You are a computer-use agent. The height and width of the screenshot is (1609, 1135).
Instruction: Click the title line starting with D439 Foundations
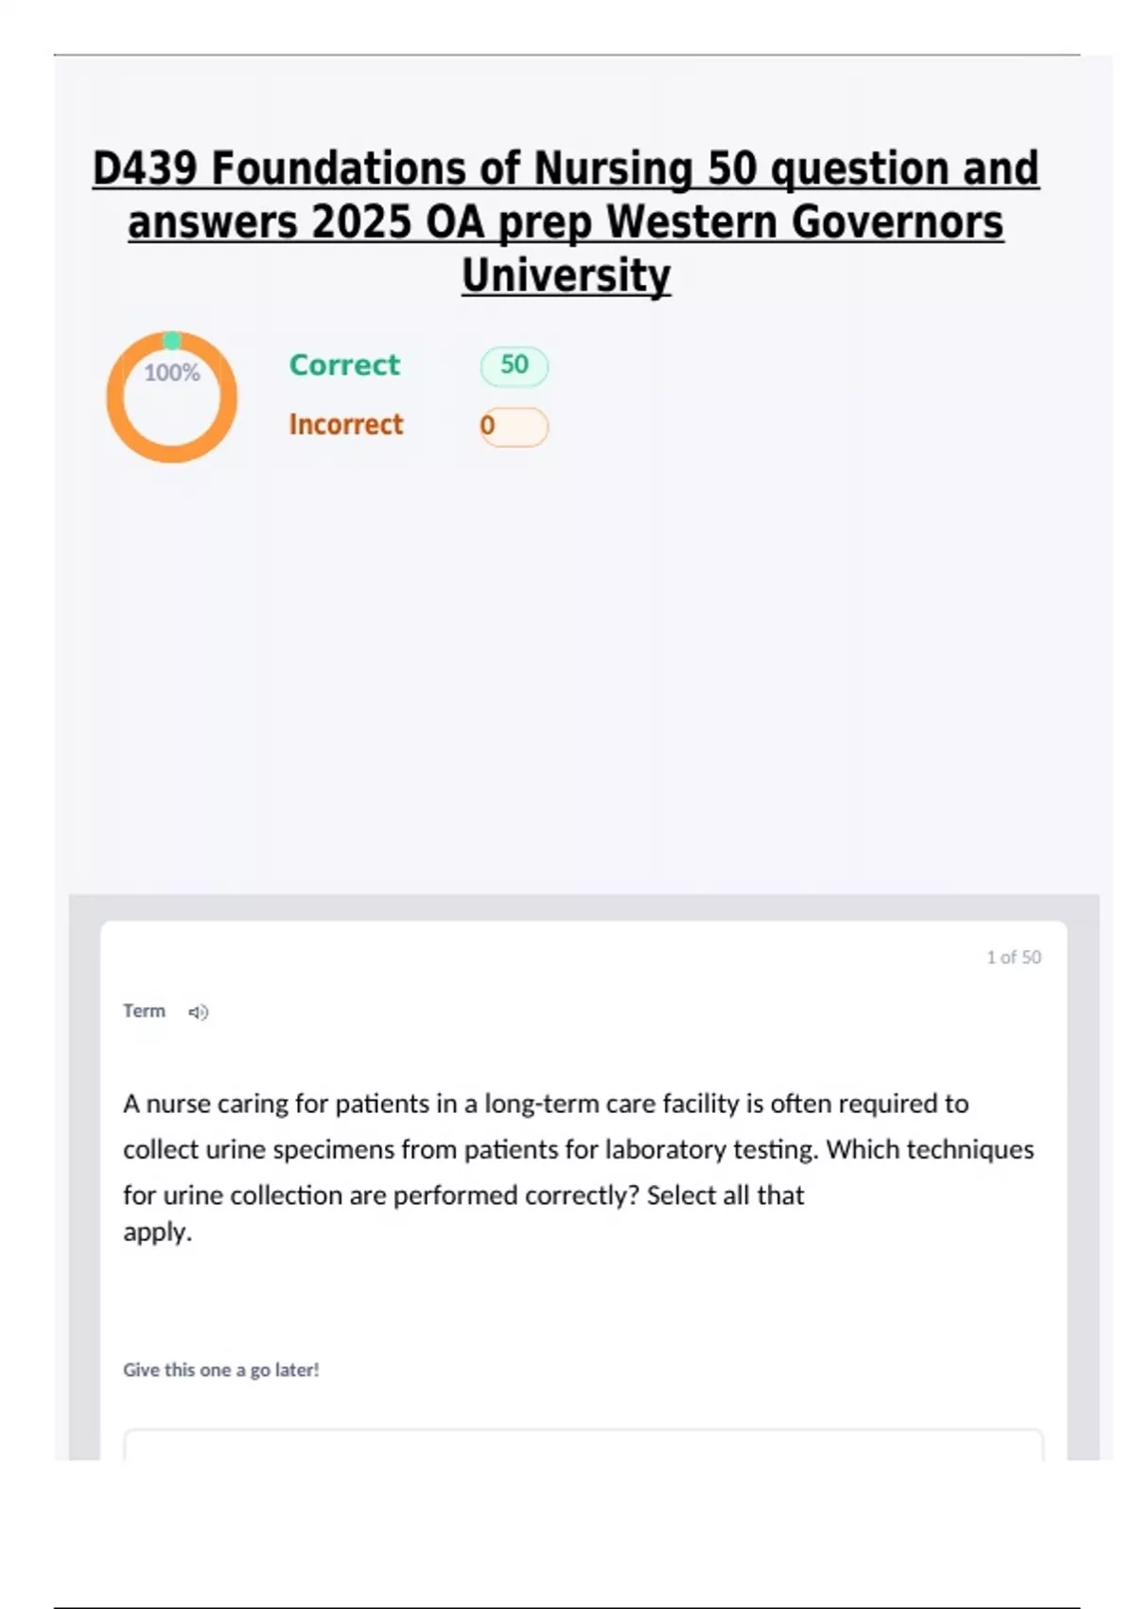pyautogui.click(x=566, y=168)
